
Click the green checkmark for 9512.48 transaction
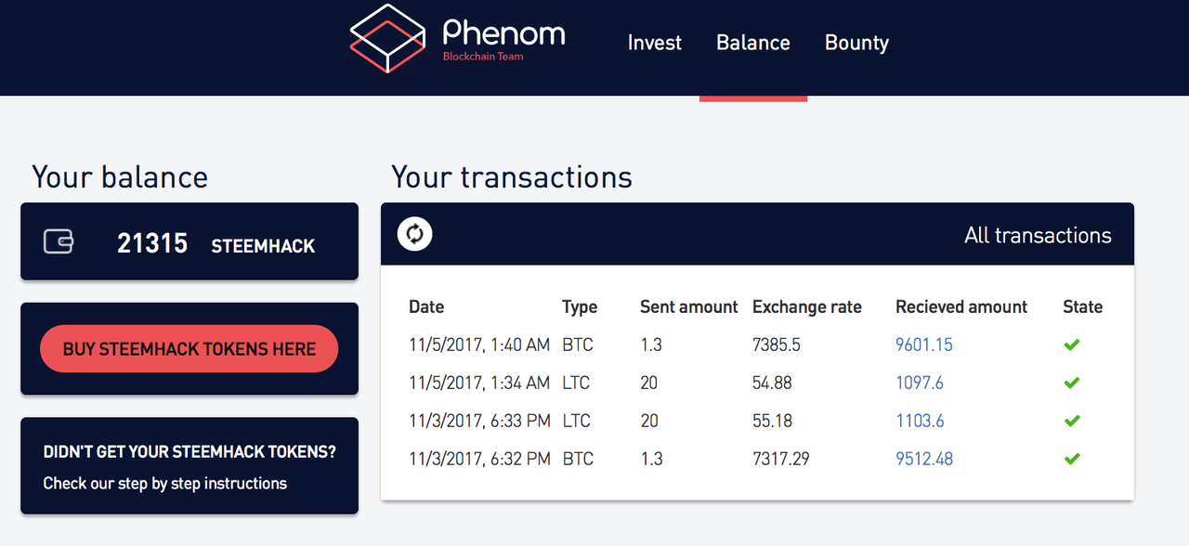click(x=1072, y=459)
